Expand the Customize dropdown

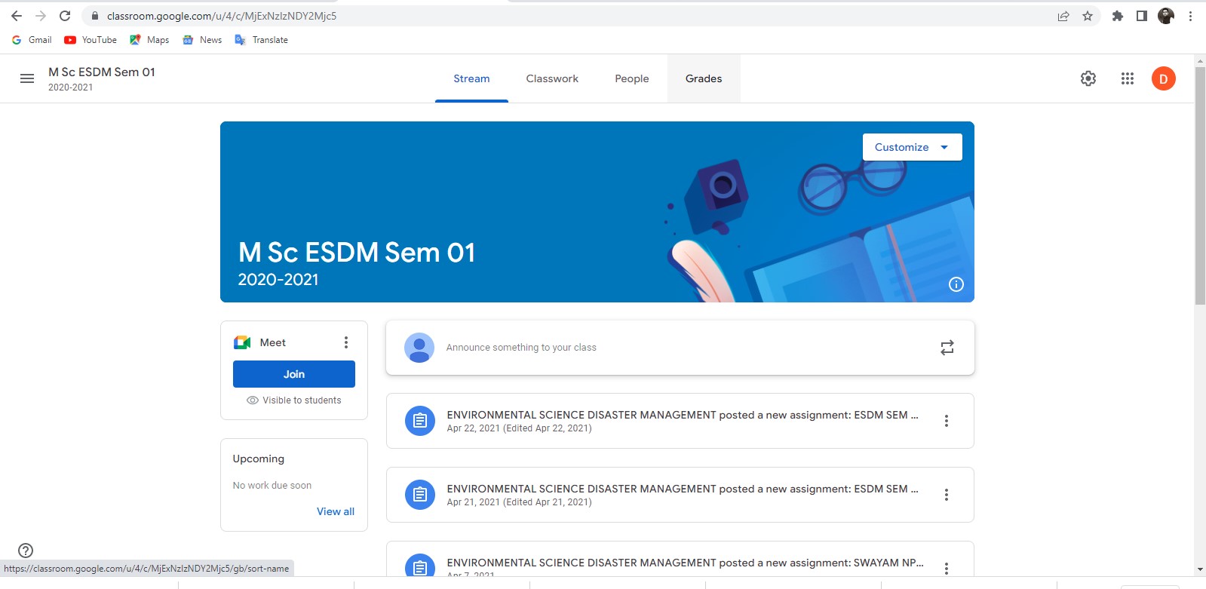pyautogui.click(x=912, y=147)
